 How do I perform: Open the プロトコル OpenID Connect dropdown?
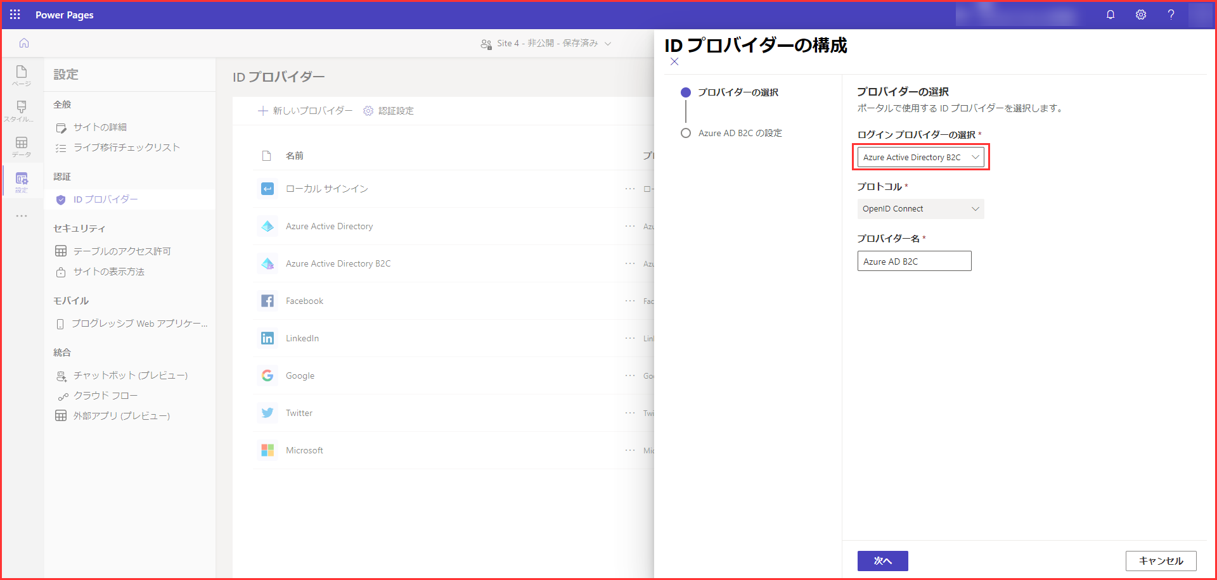tap(920, 209)
